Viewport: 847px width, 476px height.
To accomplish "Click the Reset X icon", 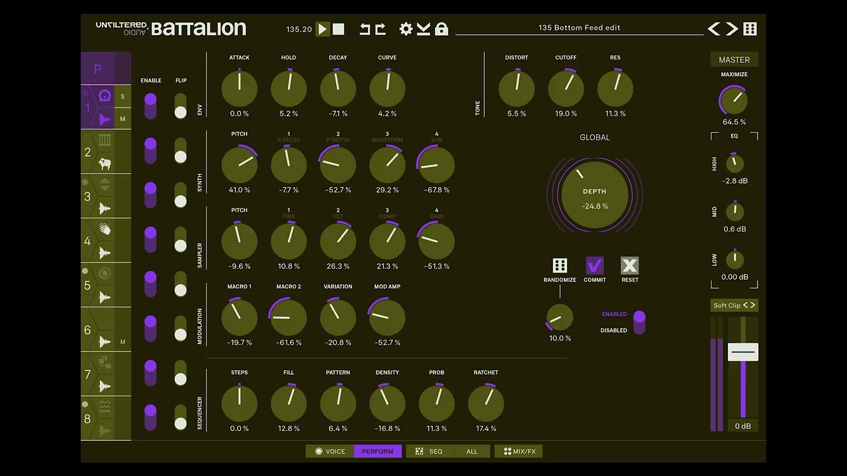I will [x=630, y=266].
